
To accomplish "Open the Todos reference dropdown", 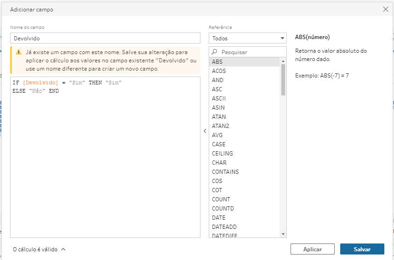I will click(x=247, y=39).
